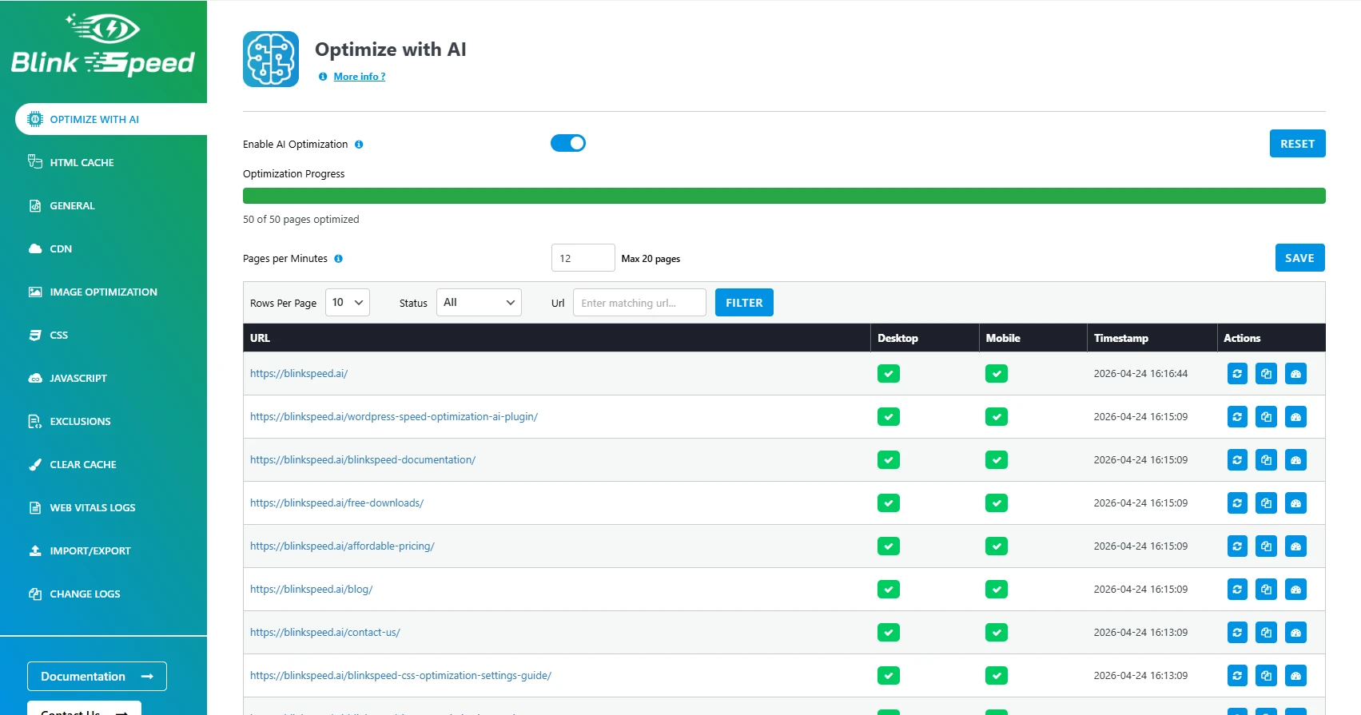Open the Documentation button
This screenshot has width=1361, height=715.
coord(97,676)
